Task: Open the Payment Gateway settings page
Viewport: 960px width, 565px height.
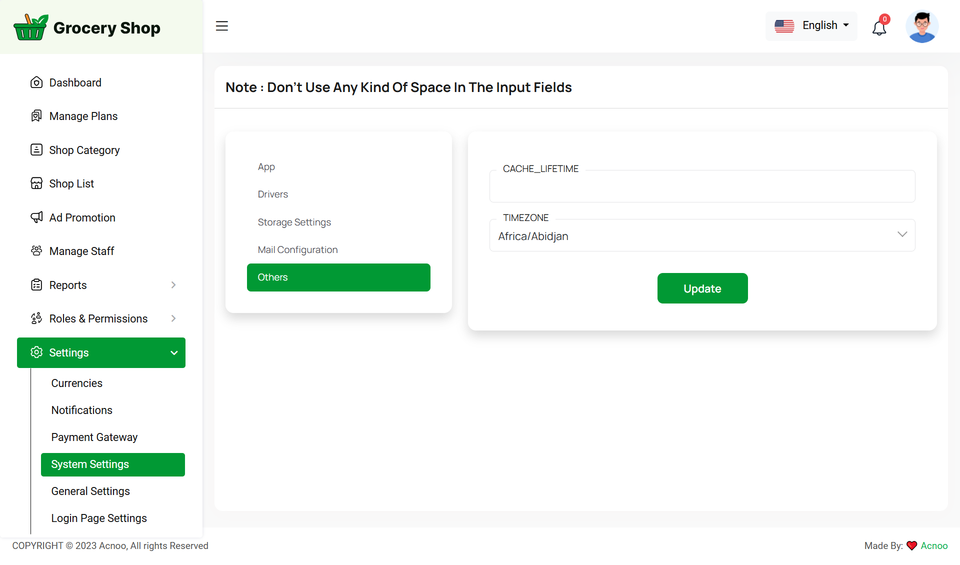Action: point(94,437)
